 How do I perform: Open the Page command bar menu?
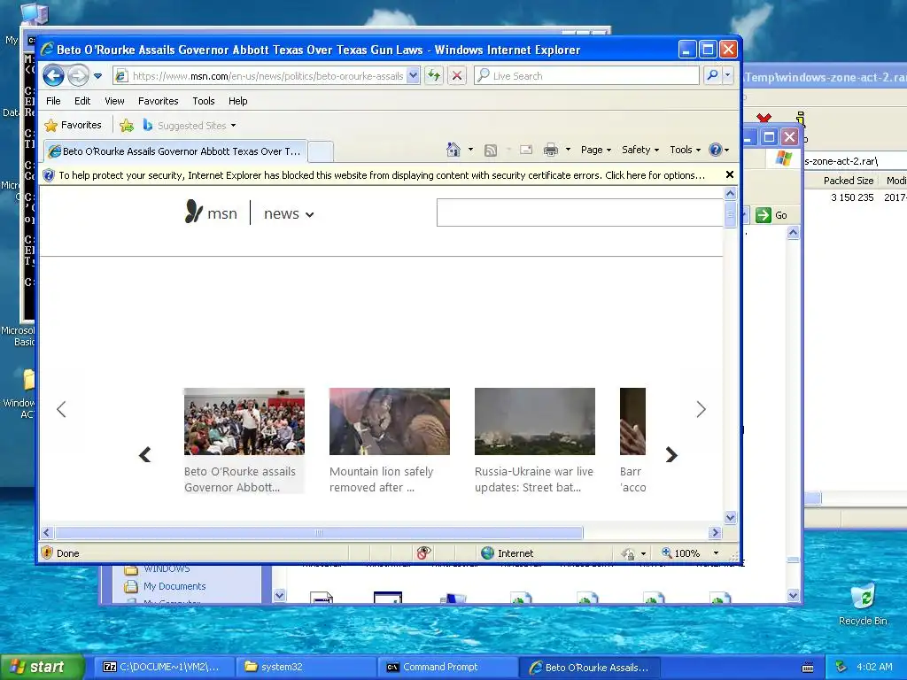tap(596, 150)
